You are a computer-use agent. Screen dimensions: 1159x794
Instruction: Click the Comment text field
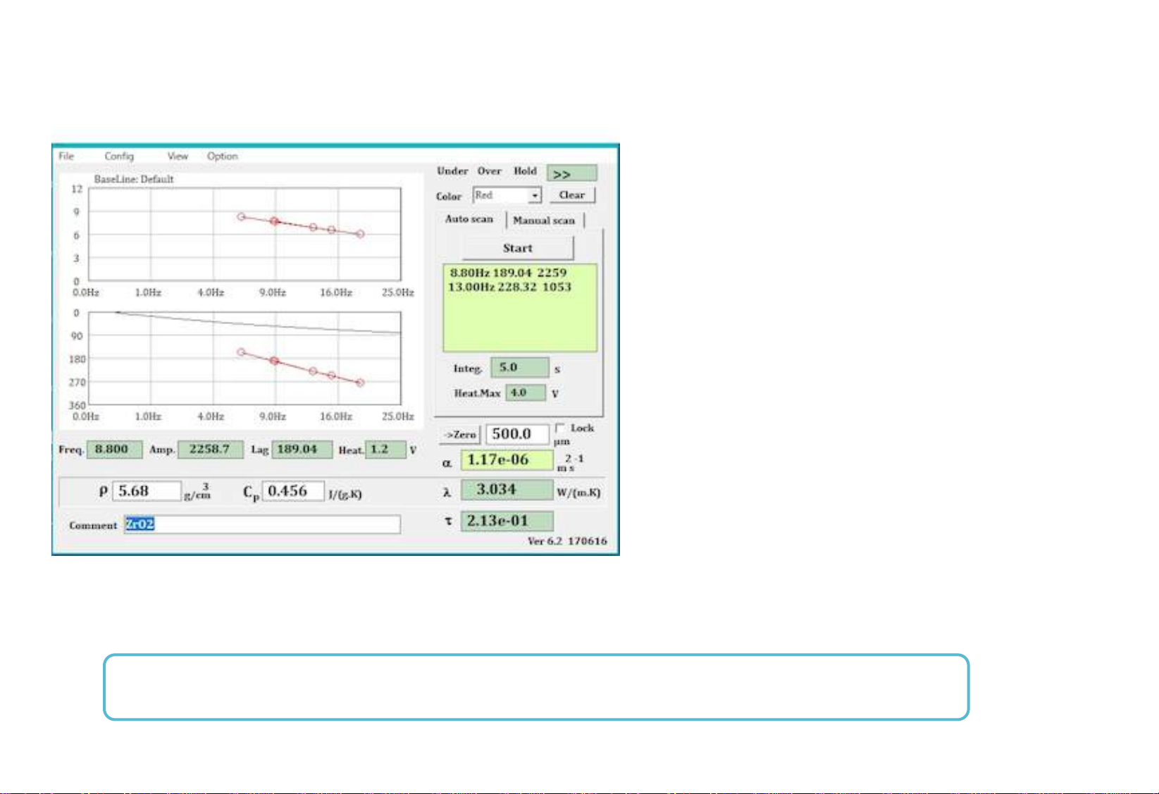pos(262,525)
